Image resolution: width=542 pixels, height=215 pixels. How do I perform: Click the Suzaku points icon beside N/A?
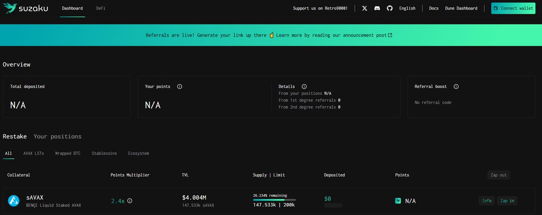[x=398, y=201]
